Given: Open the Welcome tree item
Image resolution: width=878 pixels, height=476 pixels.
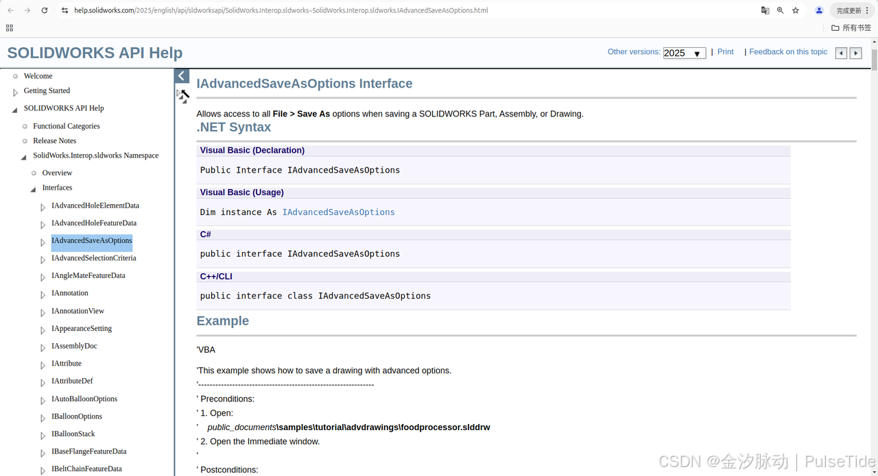Looking at the screenshot, I should click(x=38, y=76).
